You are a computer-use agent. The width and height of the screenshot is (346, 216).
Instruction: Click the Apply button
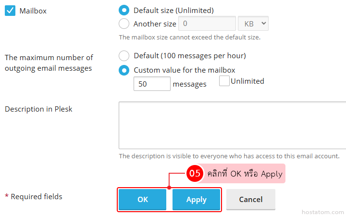pyautogui.click(x=196, y=200)
